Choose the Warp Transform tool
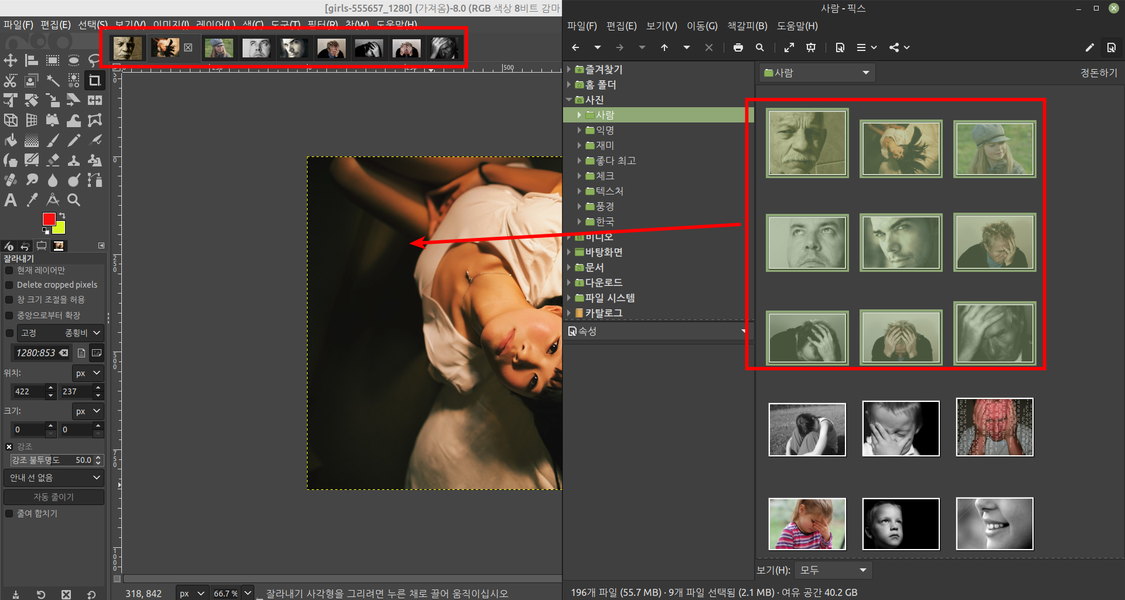Screen dimensions: 1125x600 [74, 120]
